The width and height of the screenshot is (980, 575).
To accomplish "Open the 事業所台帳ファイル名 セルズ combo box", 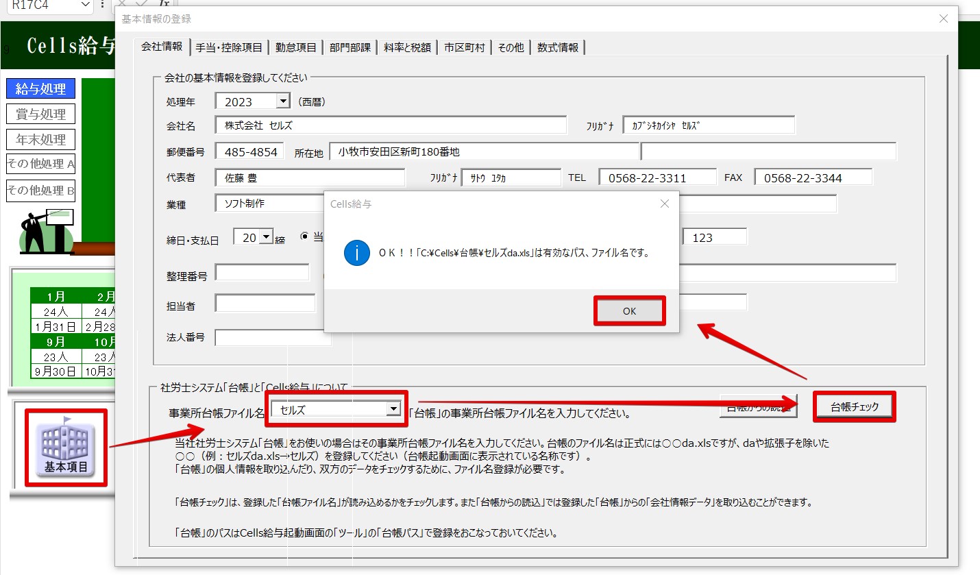I will (393, 409).
